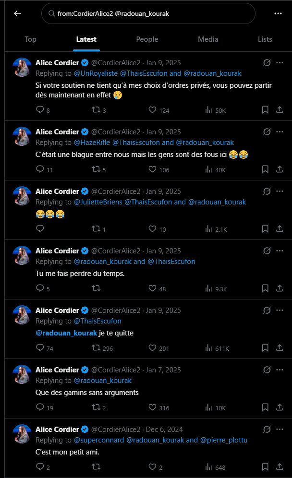Click the search query input field
This screenshot has height=478, width=292.
click(x=148, y=14)
